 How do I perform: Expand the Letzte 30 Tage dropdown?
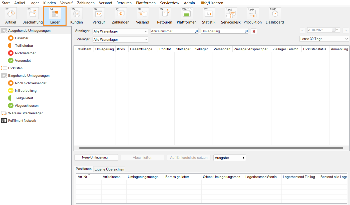pos(324,39)
